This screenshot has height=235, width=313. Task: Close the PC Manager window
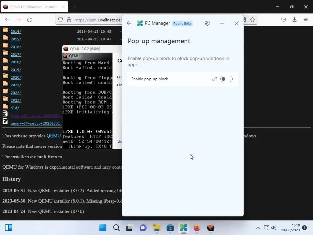[237, 23]
